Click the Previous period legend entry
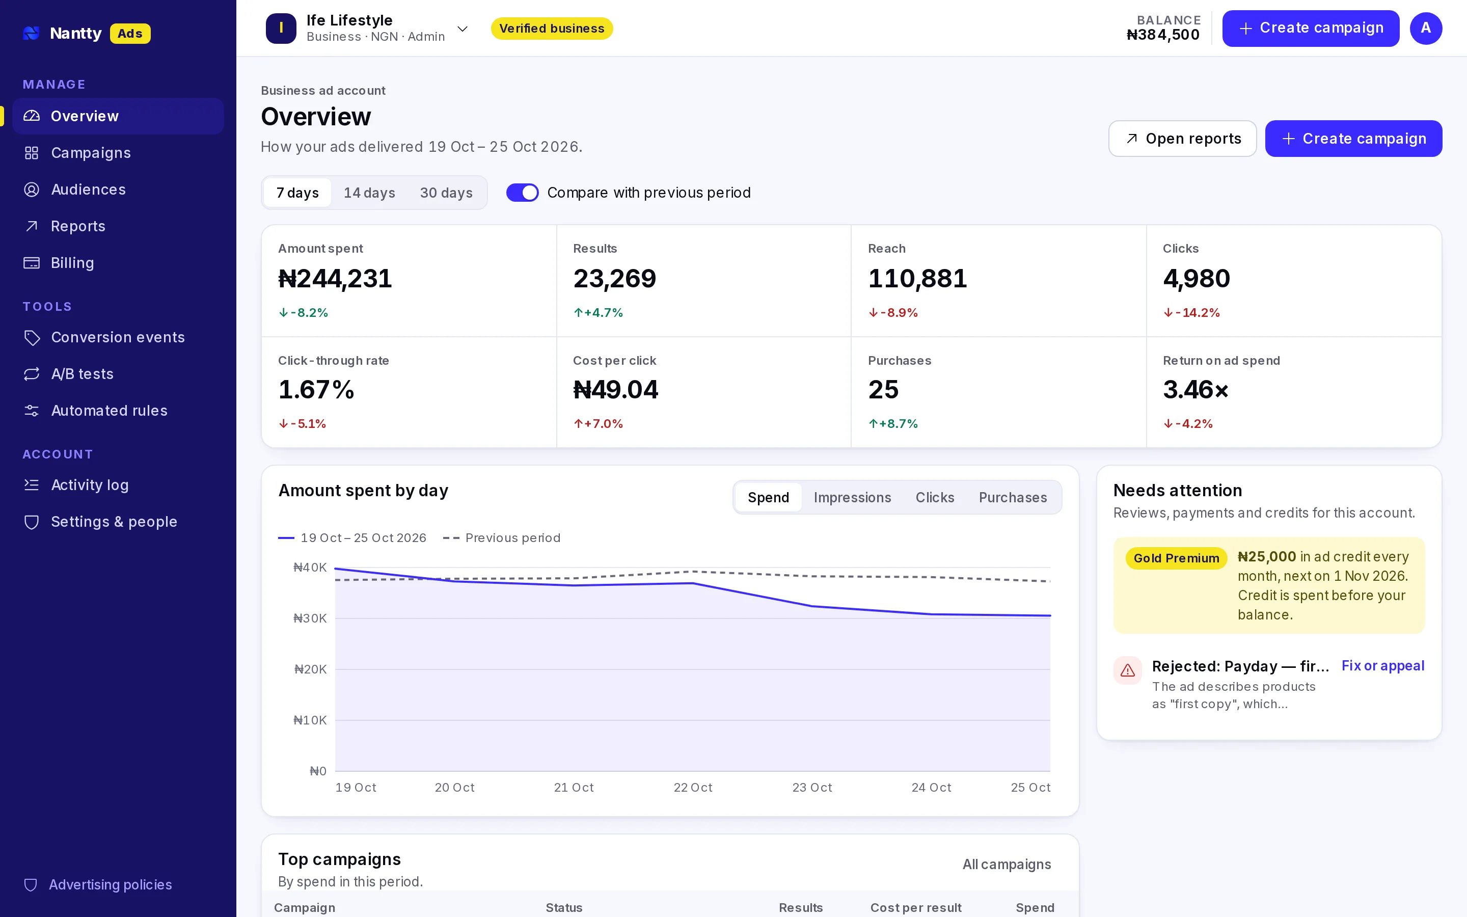The width and height of the screenshot is (1467, 917). (x=502, y=538)
